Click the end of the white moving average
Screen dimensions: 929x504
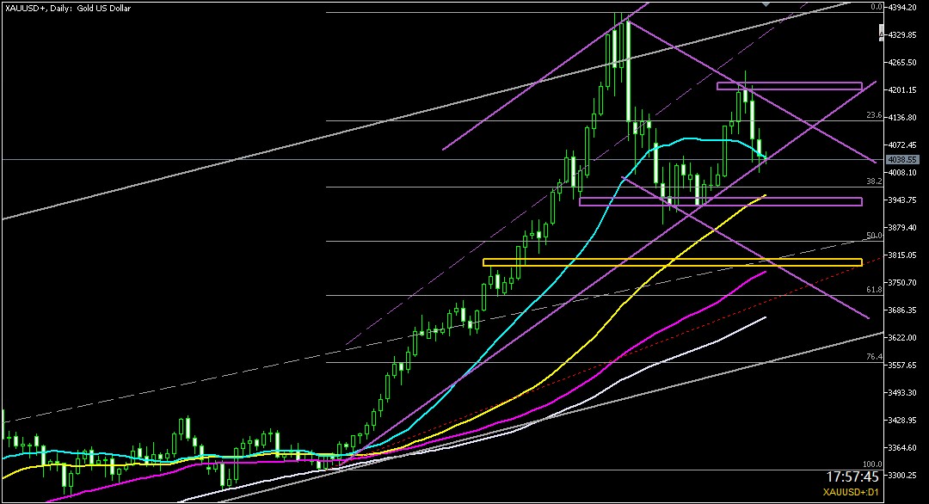click(x=765, y=317)
